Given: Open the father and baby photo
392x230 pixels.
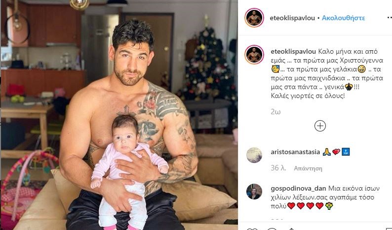Looking at the screenshot, I should point(119,115).
